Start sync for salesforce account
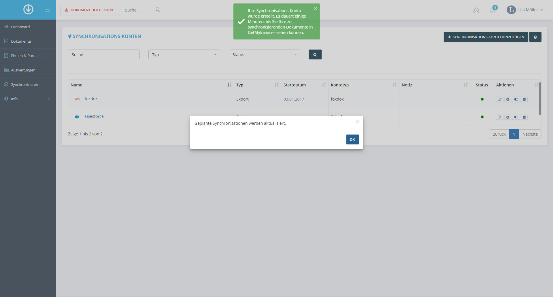Screen dimensions: 553x297 tap(508, 117)
